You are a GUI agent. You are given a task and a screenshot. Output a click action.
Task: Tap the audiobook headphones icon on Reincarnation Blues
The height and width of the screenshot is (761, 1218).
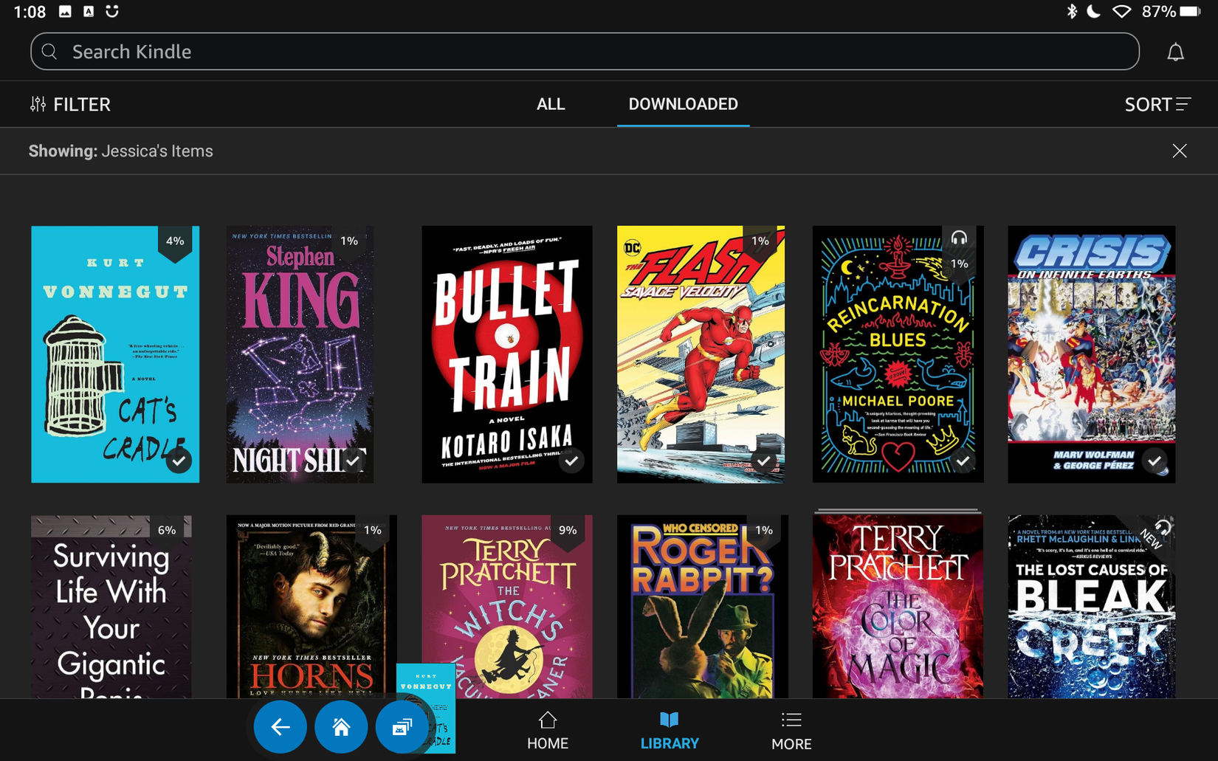[959, 238]
